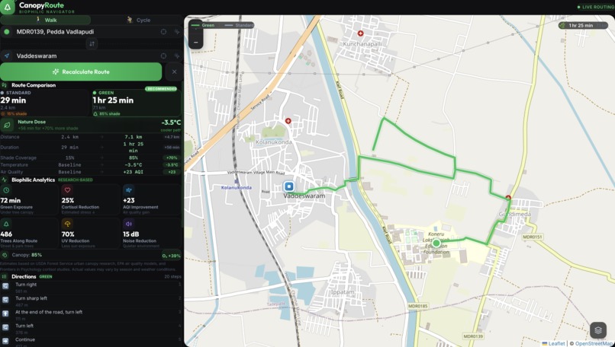
Task: Toggle the Green route legend on map
Action: 203,25
